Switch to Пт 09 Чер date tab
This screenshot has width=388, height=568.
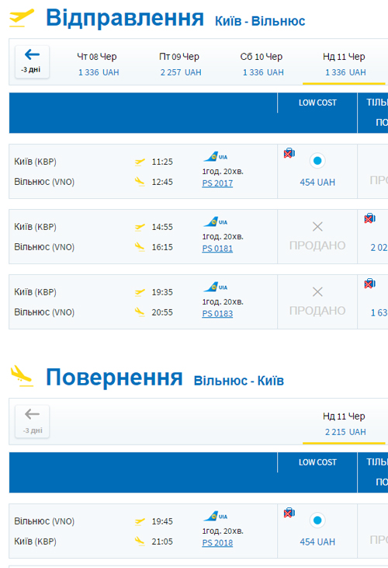click(180, 64)
